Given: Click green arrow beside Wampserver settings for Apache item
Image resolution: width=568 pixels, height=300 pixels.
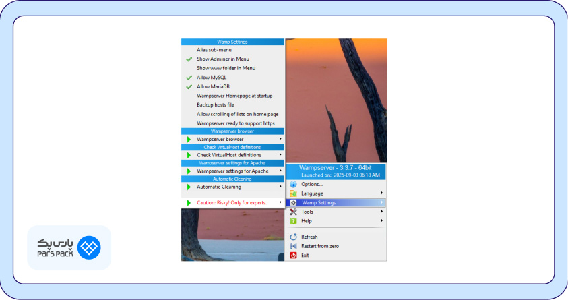Looking at the screenshot, I should coord(189,171).
